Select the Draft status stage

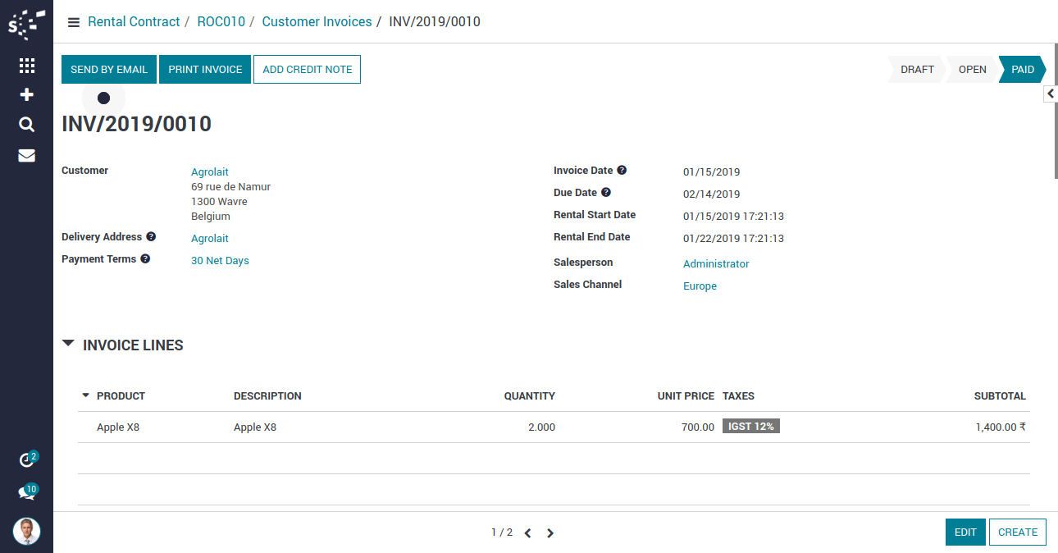click(916, 70)
